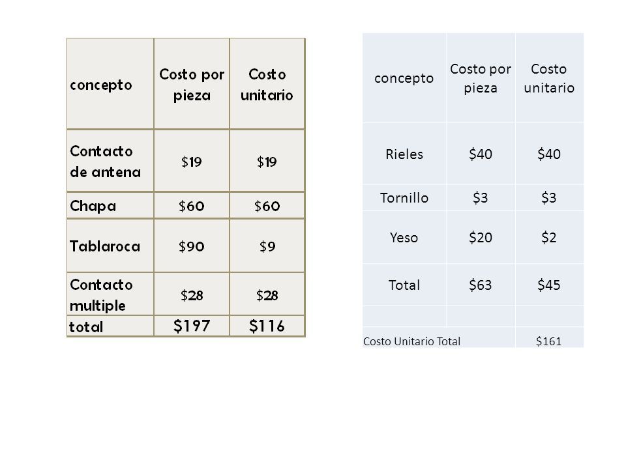
Task: Click the 'Contacto de antena' cell
Action: [x=110, y=161]
